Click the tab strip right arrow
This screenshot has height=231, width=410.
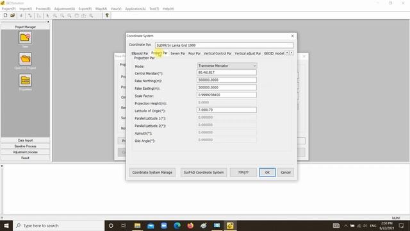(291, 53)
